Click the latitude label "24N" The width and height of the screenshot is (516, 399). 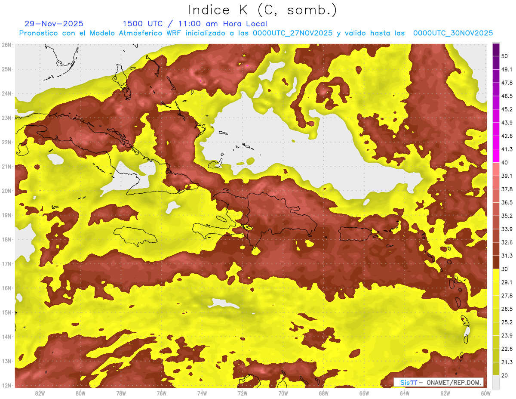[x=6, y=93]
